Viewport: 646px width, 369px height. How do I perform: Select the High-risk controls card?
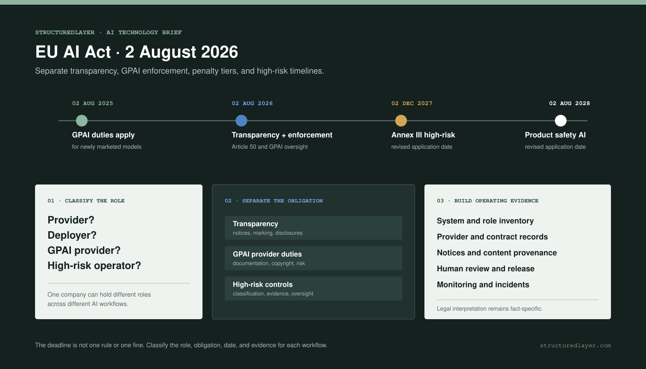point(313,288)
